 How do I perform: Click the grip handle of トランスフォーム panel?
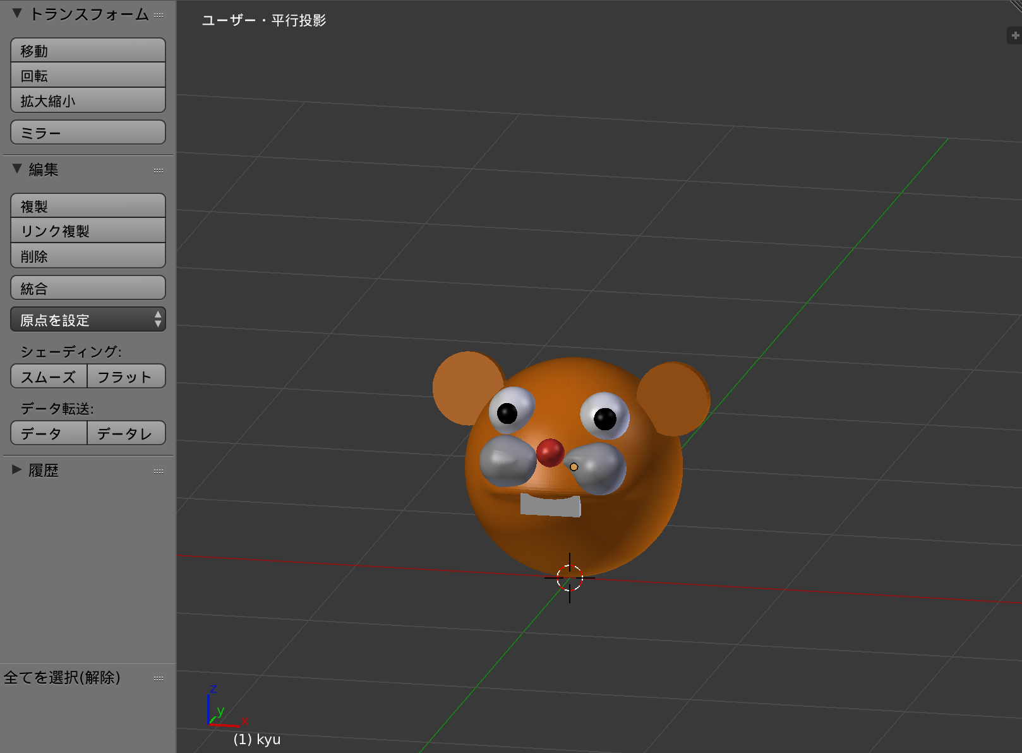[x=159, y=15]
